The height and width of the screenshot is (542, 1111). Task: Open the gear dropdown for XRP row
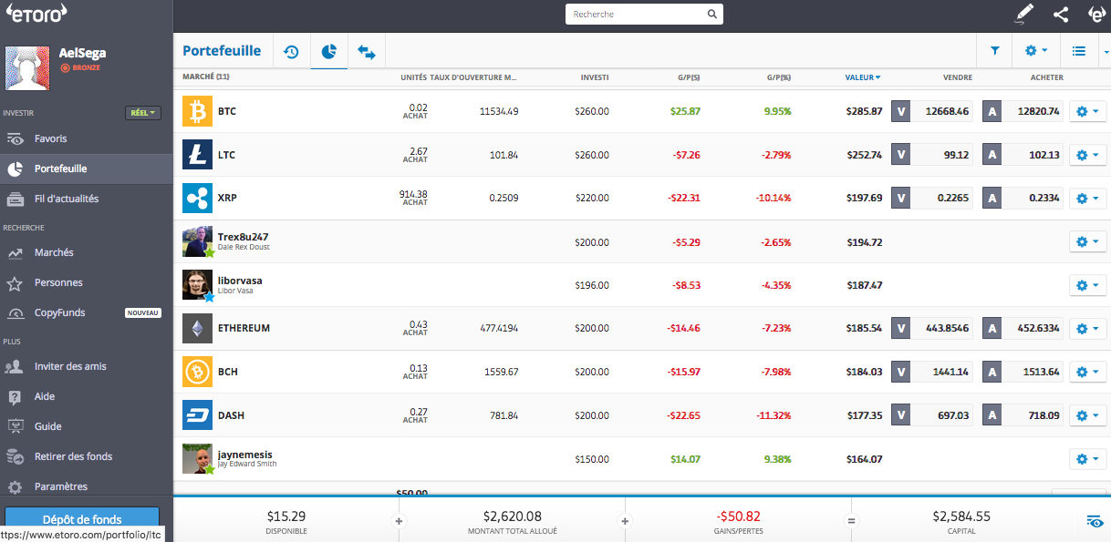(x=1088, y=199)
